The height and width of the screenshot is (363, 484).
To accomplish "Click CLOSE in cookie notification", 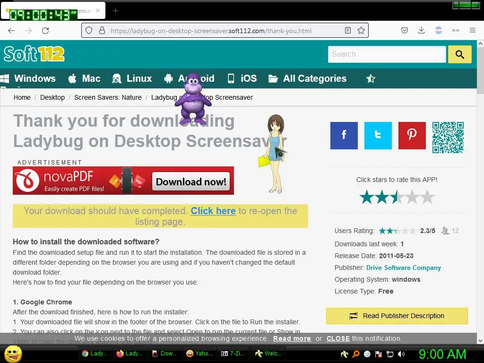I will (338, 338).
